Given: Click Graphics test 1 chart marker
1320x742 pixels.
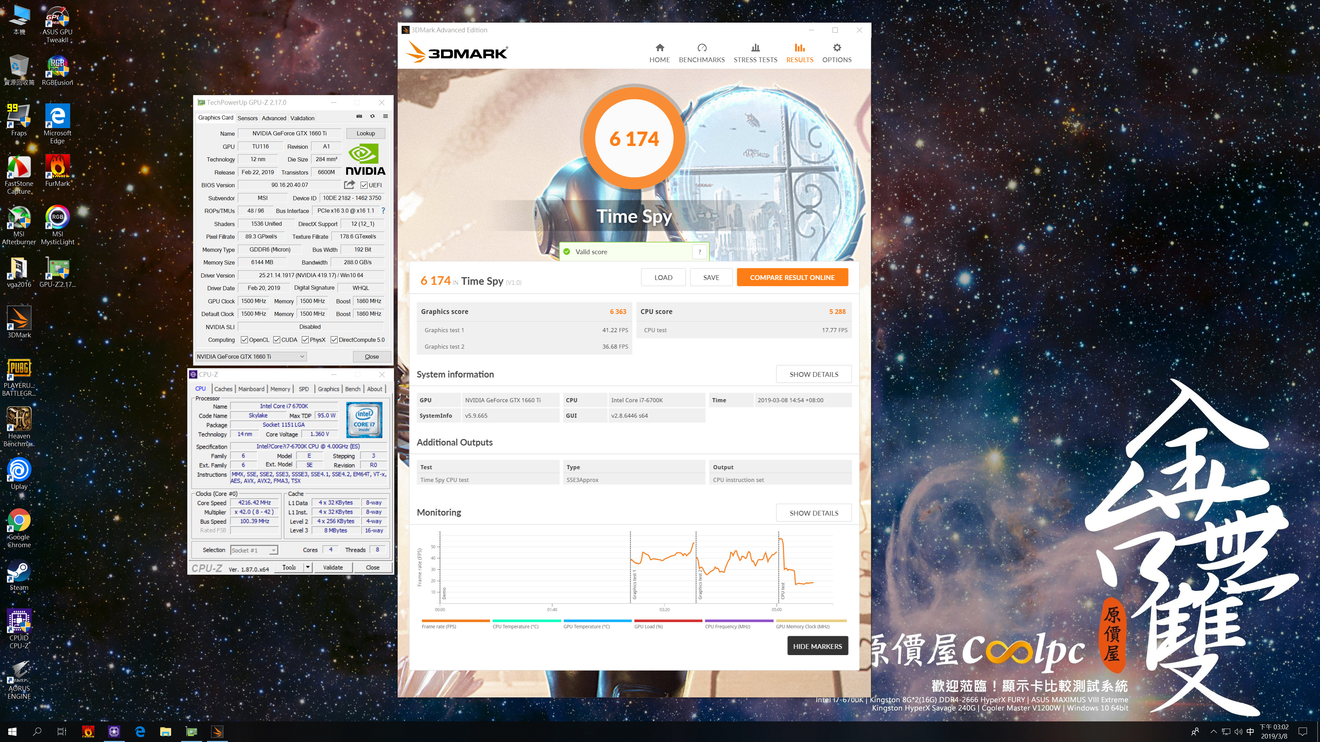Looking at the screenshot, I should click(634, 584).
